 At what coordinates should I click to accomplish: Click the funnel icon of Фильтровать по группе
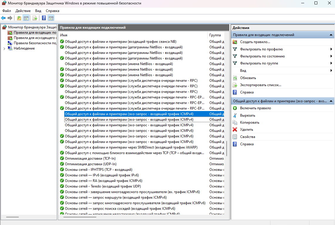(x=235, y=63)
